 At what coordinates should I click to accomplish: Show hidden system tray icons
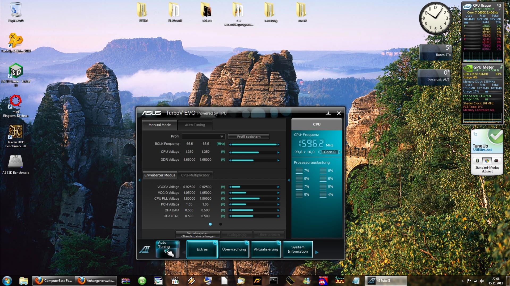(463, 281)
